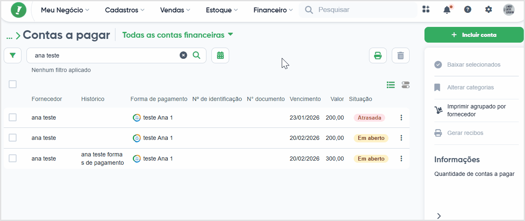Click the Gerar recibos printer icon
The height and width of the screenshot is (221, 525).
438,133
